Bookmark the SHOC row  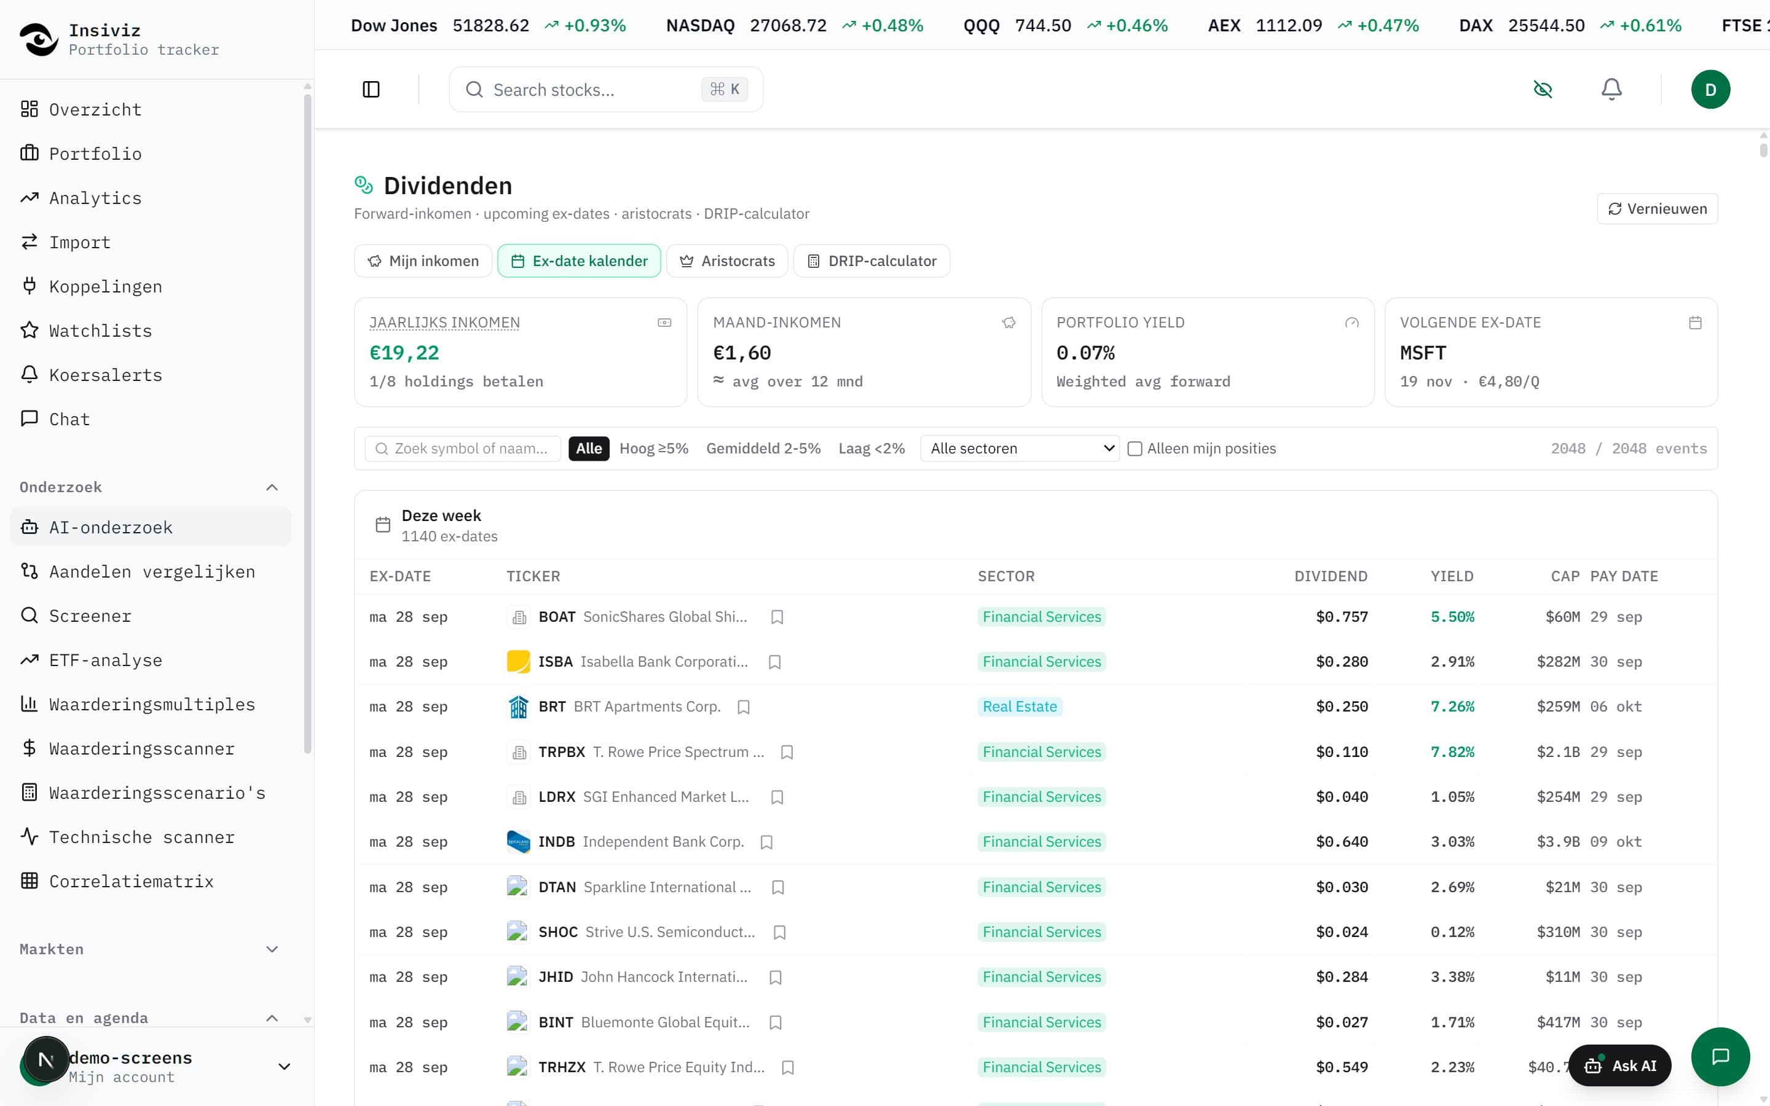pos(779,932)
